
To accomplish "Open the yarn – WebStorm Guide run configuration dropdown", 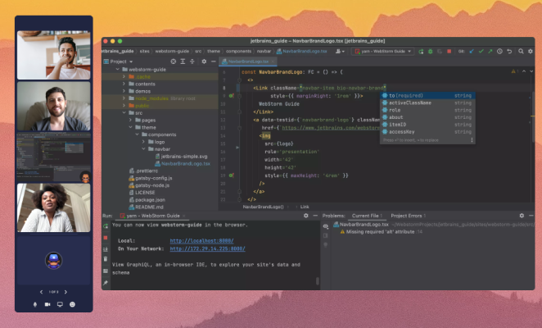I will coord(385,51).
